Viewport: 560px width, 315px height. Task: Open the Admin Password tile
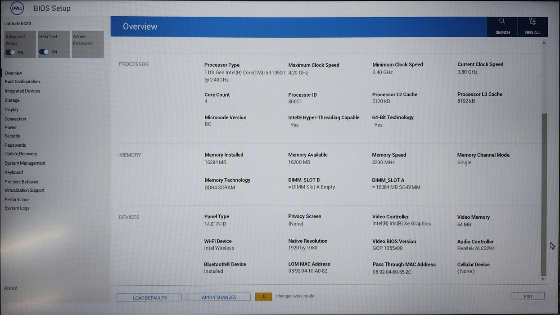pyautogui.click(x=88, y=44)
